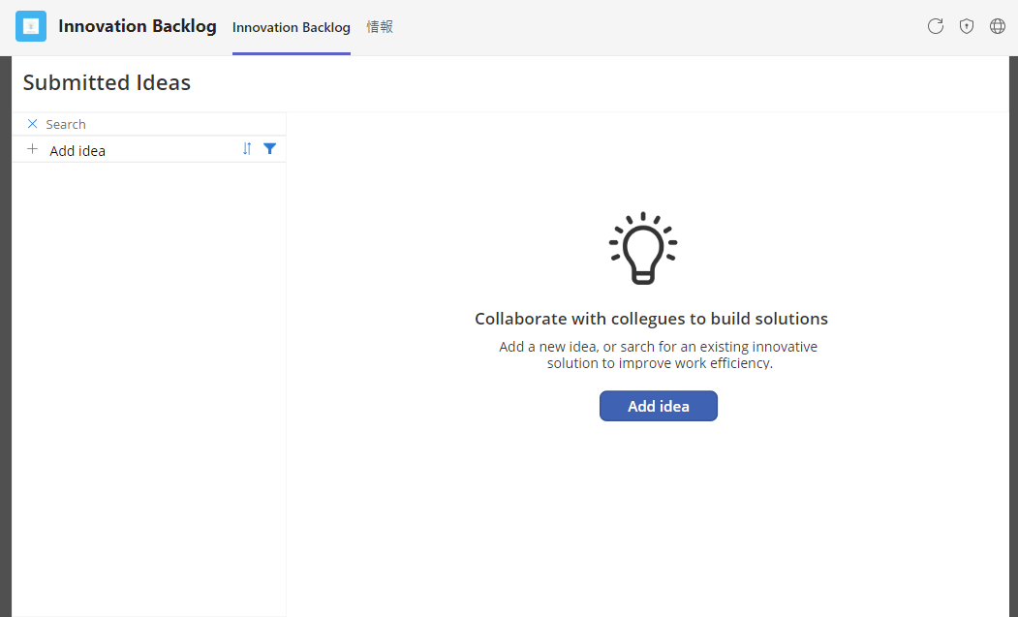Click the bold Innovation Backlog app title
This screenshot has width=1018, height=617.
tap(137, 26)
